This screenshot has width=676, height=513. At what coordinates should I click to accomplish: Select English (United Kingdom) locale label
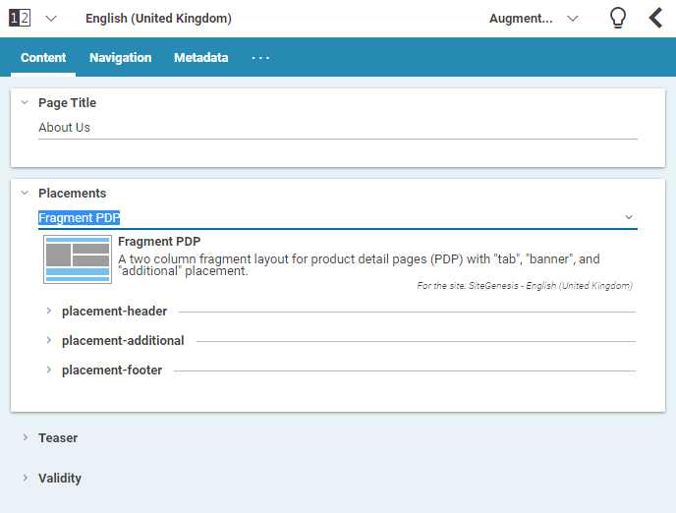(x=158, y=19)
